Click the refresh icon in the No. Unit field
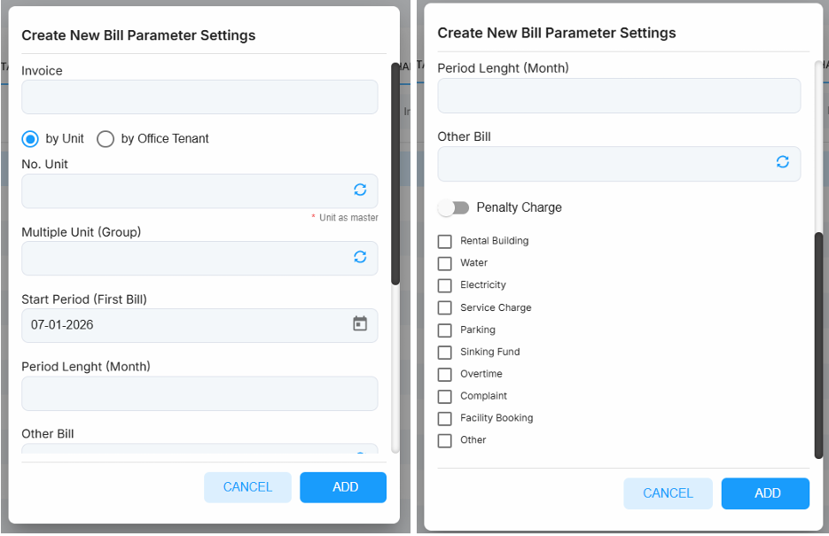The width and height of the screenshot is (829, 536). [x=360, y=190]
